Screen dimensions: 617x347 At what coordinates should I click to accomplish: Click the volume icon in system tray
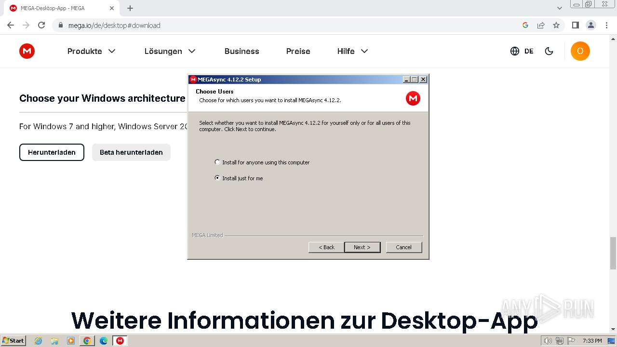[x=548, y=341]
